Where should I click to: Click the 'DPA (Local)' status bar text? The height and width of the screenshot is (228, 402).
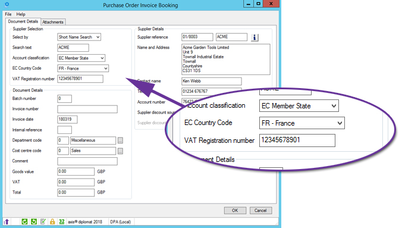(x=121, y=222)
